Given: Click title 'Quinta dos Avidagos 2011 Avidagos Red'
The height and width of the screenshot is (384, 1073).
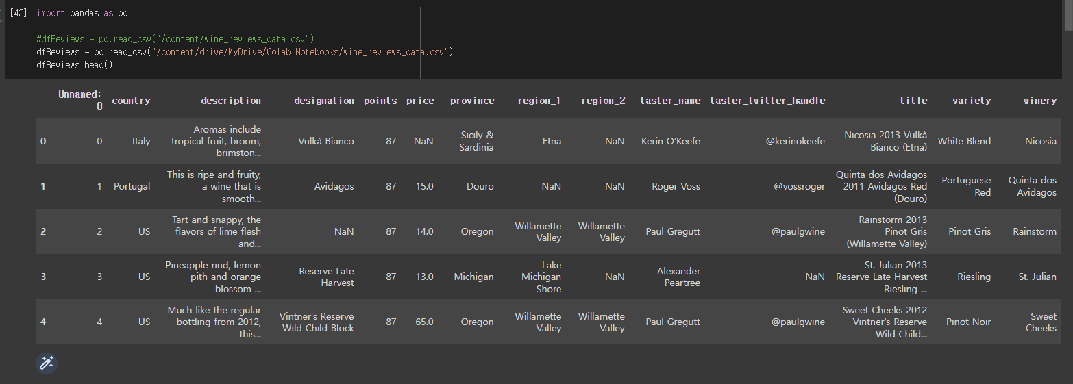Looking at the screenshot, I should point(882,186).
